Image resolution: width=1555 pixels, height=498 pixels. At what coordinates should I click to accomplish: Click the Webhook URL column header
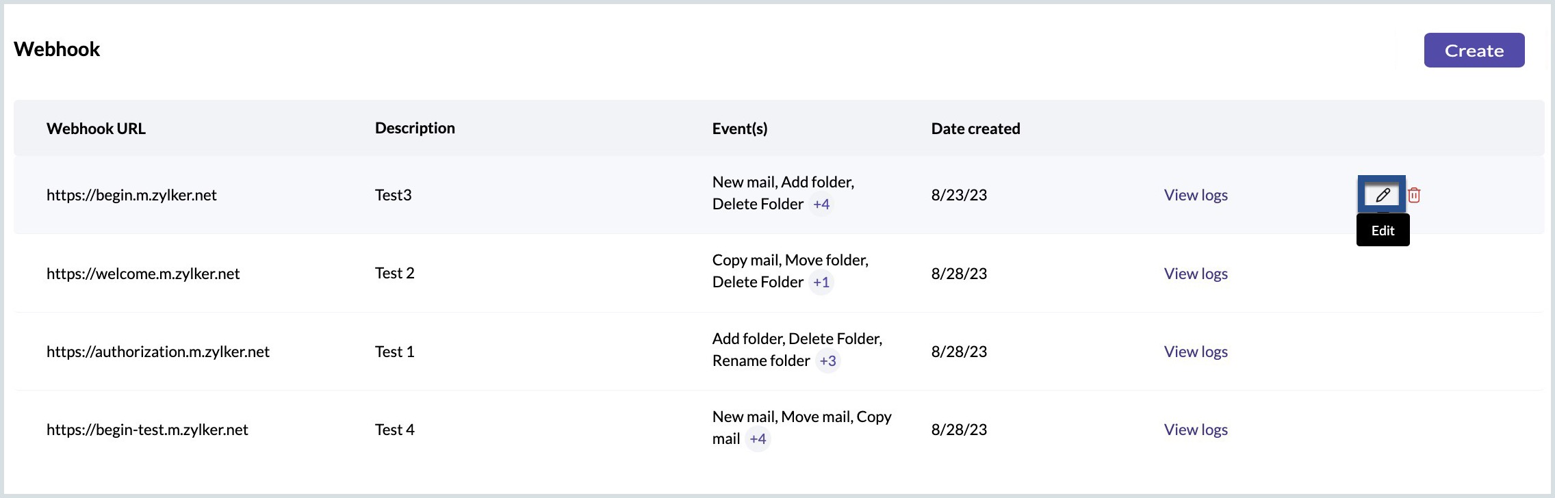pos(96,129)
